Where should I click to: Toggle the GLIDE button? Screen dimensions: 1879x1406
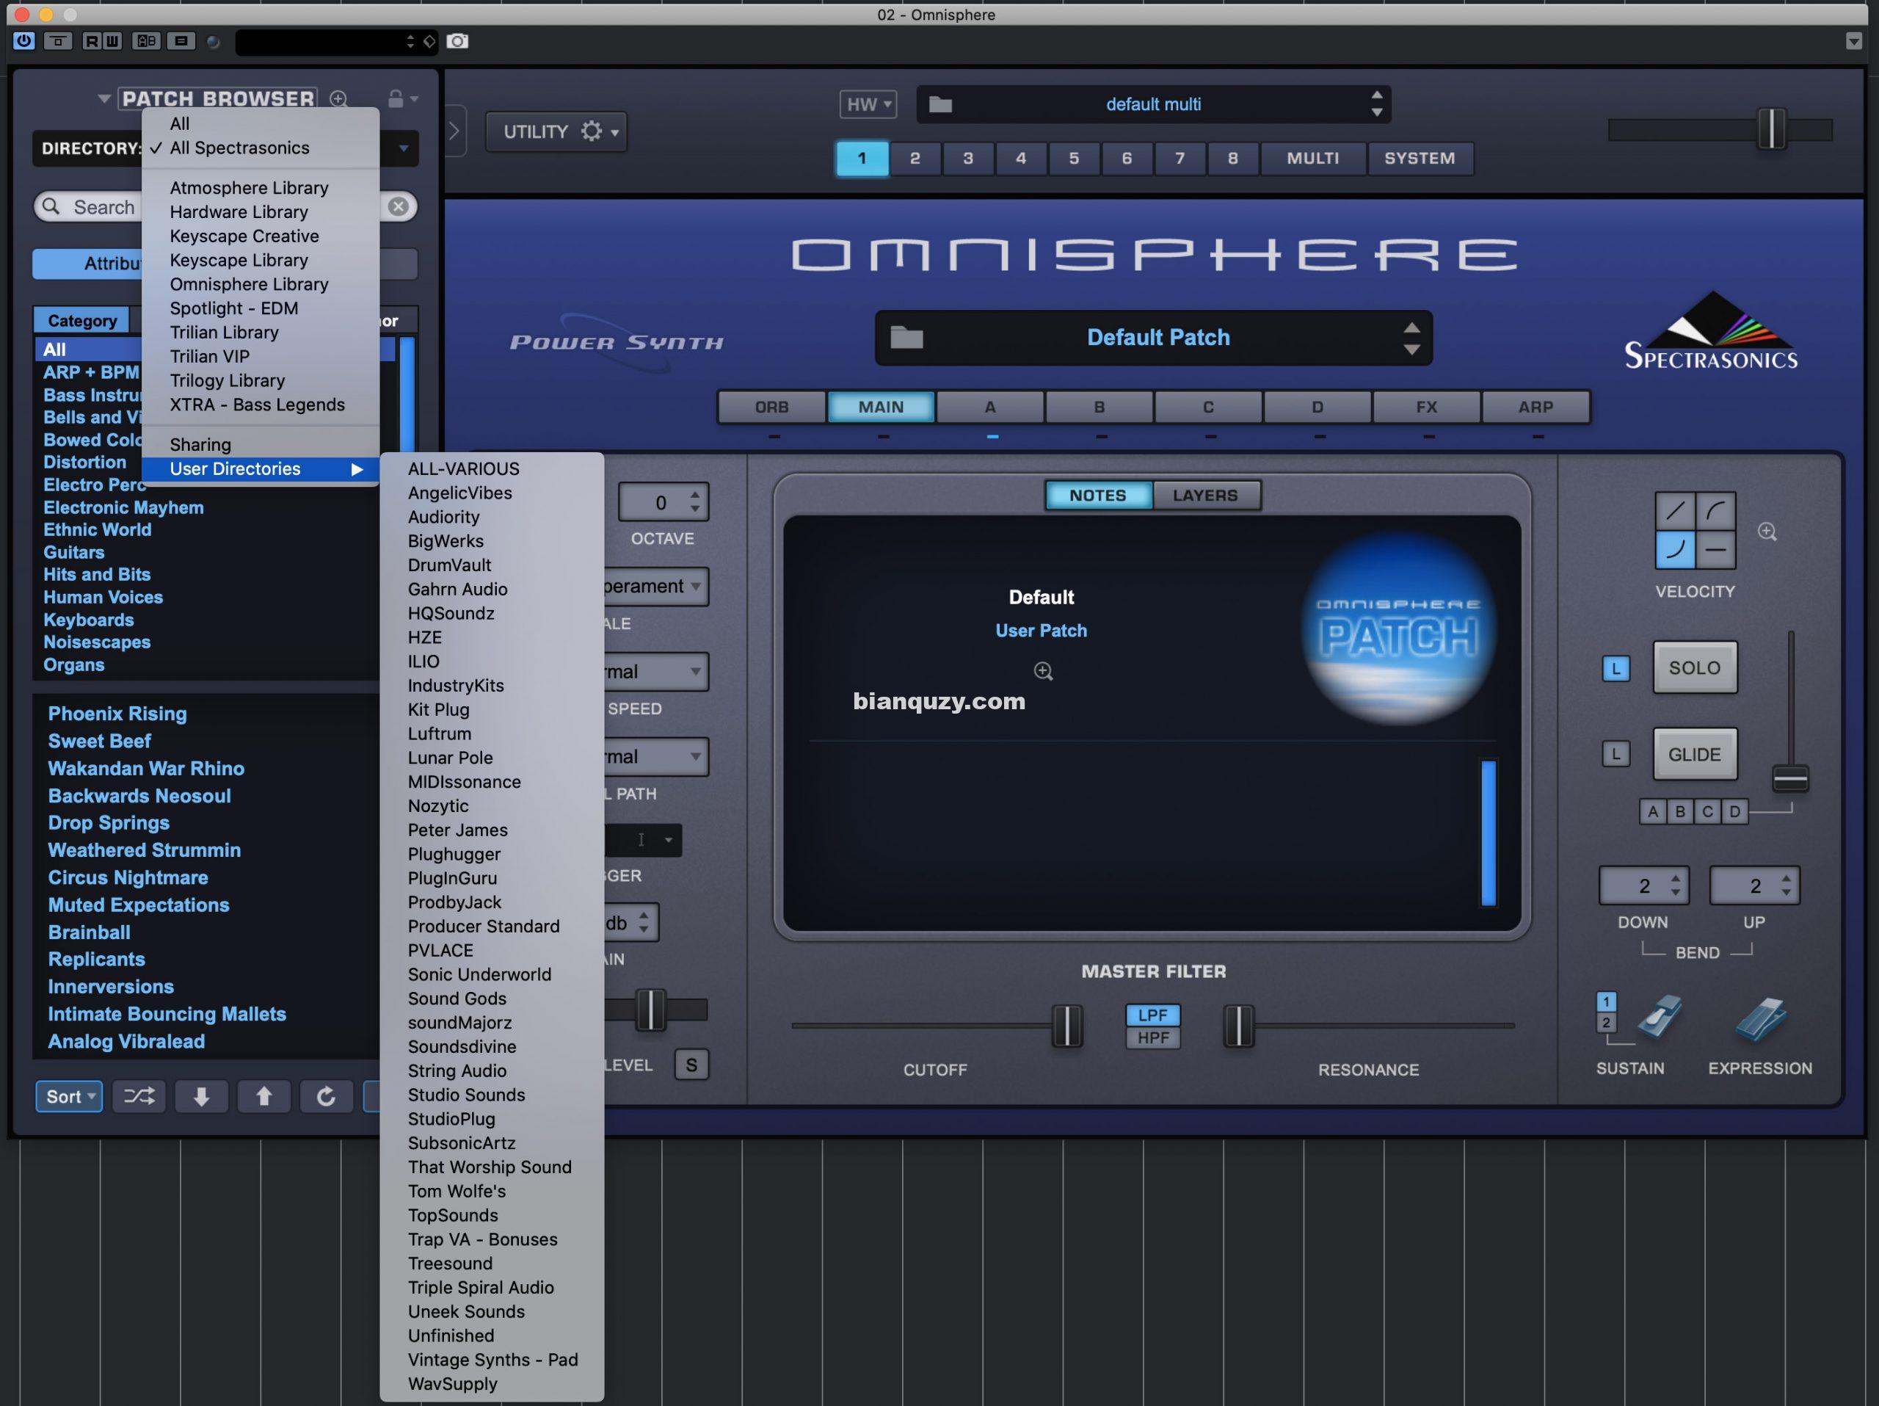click(1694, 755)
